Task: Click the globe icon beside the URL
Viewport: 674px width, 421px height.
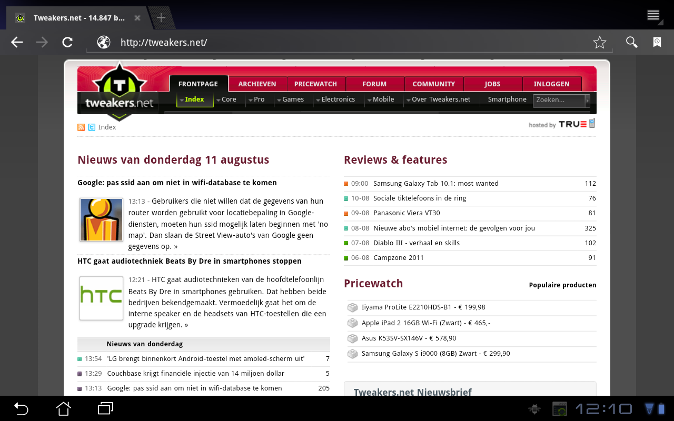Action: click(x=104, y=42)
